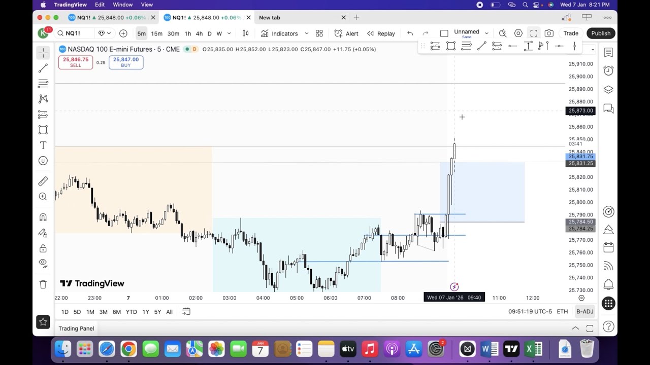Undo the last chart action
650x365 pixels.
tap(410, 33)
